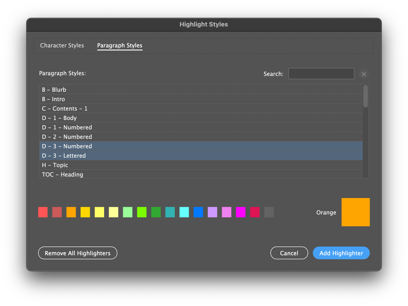Pick the blue color swatch
408x306 pixels.
click(198, 212)
